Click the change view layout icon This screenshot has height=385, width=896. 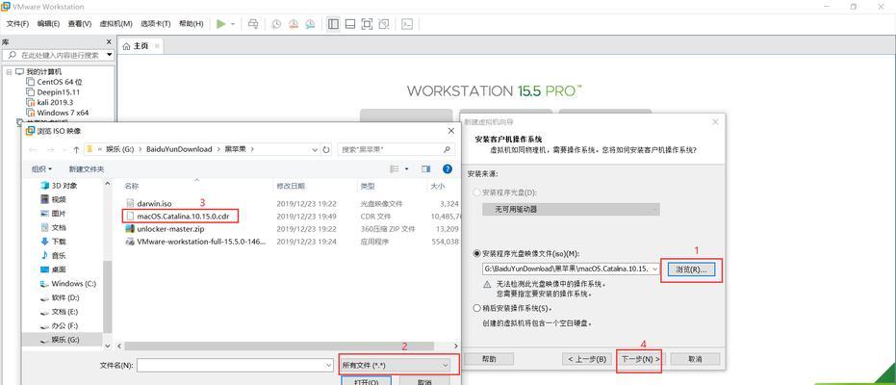[395, 169]
